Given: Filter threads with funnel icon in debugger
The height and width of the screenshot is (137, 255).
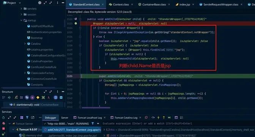Looking at the screenshot, I should pos(93,124).
